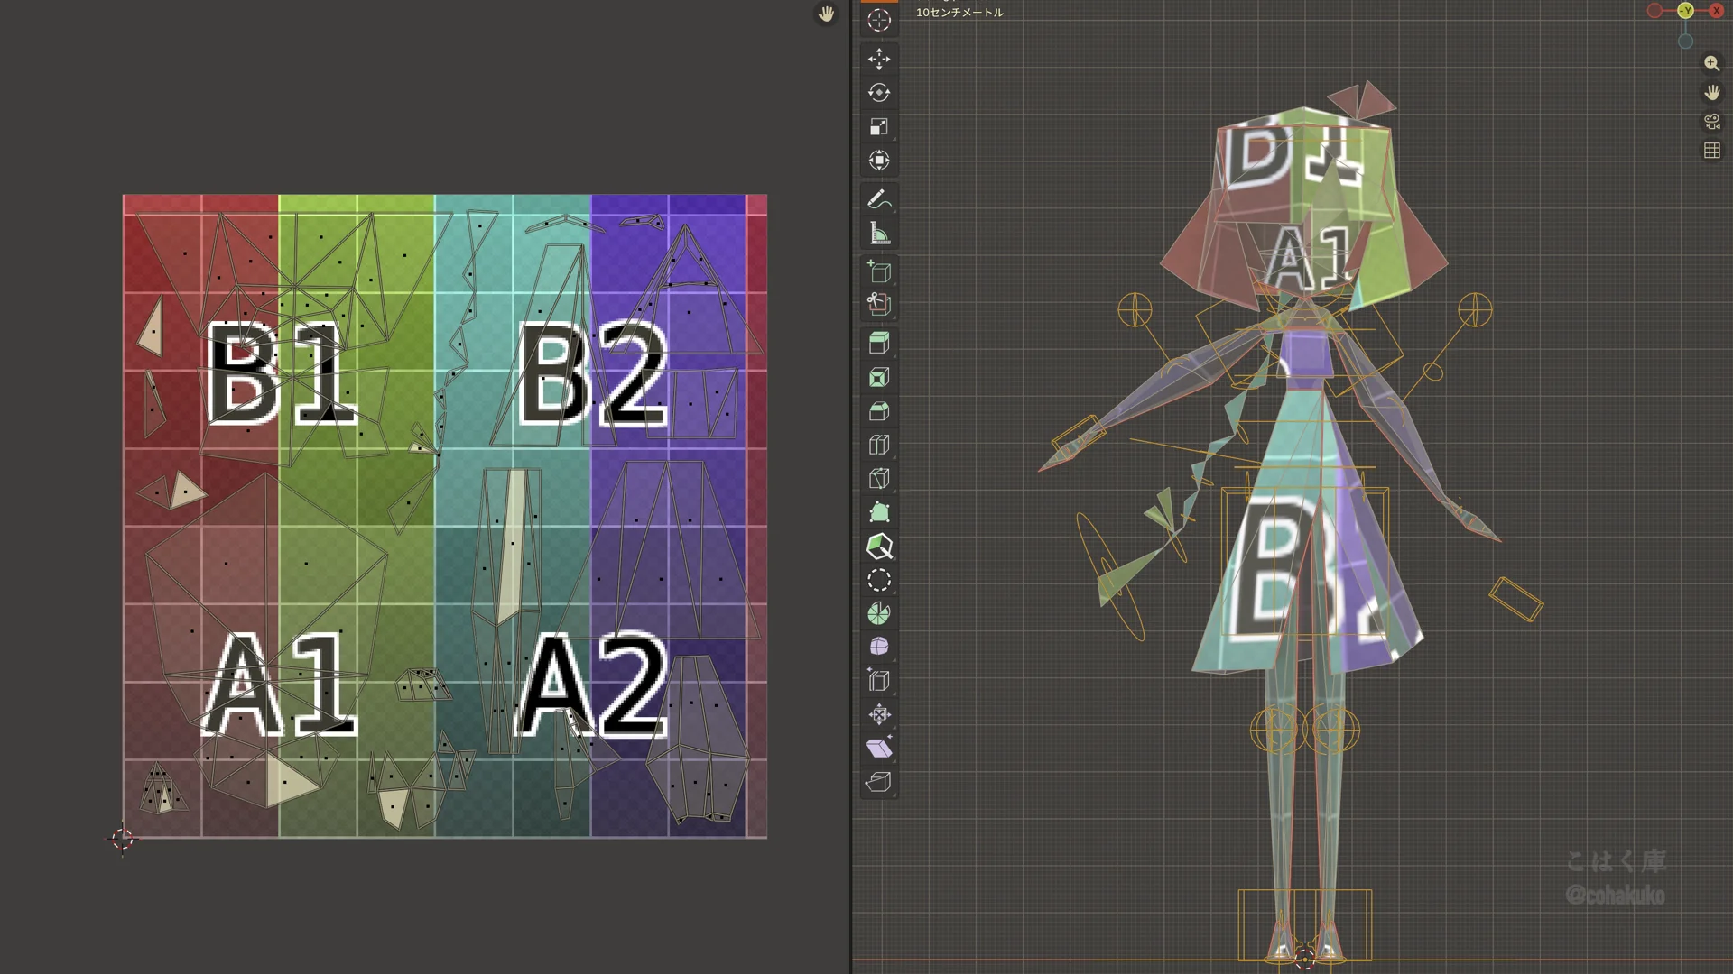Click the red X axis gizmo ball
The image size is (1733, 974).
(1716, 11)
